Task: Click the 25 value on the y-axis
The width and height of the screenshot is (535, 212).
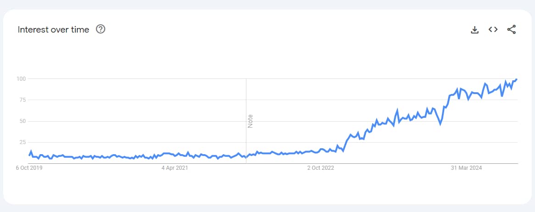Action: [x=22, y=142]
